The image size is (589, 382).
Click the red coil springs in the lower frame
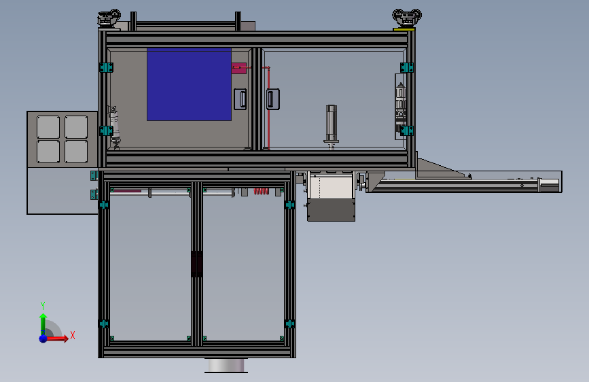261,192
